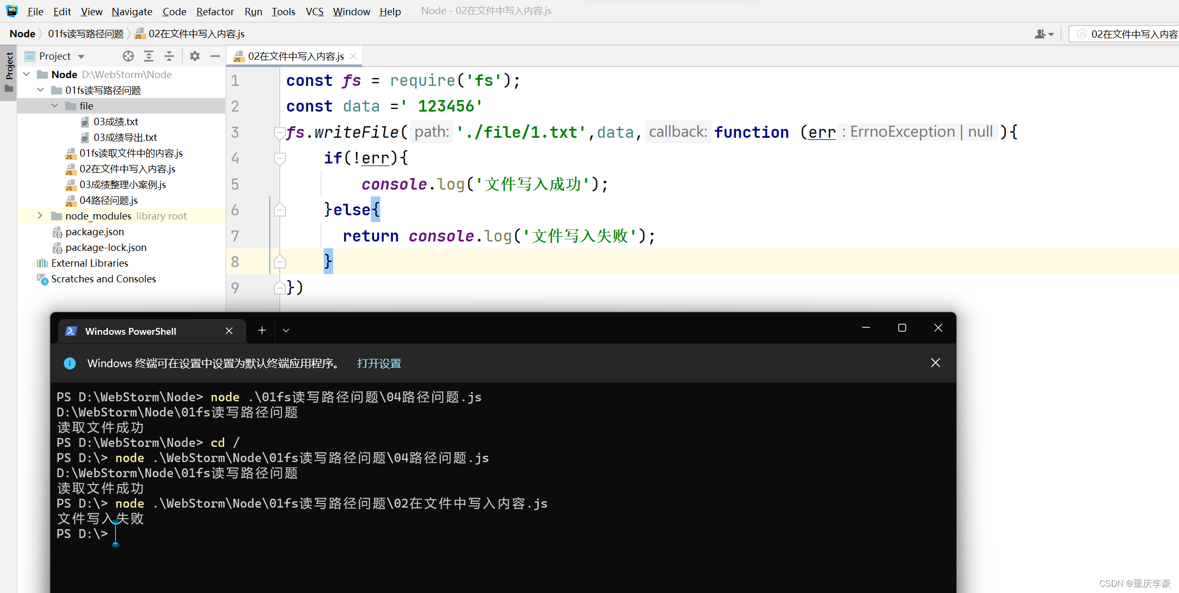Open the Window menu
The image size is (1179, 593).
(x=351, y=11)
